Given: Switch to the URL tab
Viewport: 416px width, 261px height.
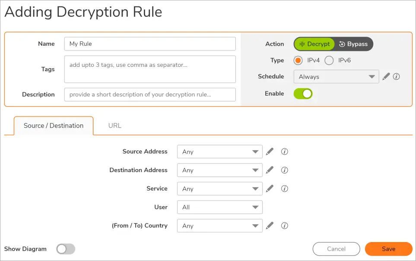Looking at the screenshot, I should point(115,126).
